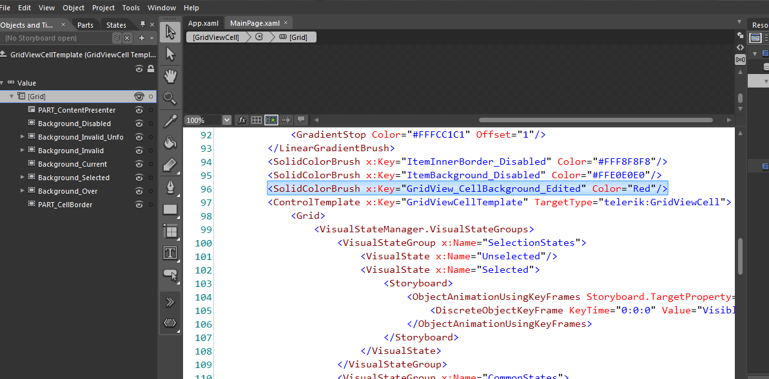Open the Assets chevron in the toolbox
The width and height of the screenshot is (769, 379).
(170, 302)
